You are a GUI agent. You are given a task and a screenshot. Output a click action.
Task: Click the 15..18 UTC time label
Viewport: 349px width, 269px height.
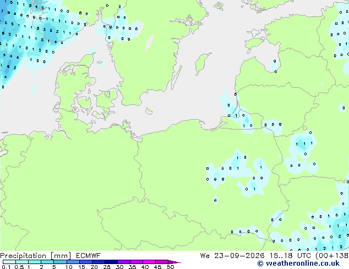tap(290, 256)
